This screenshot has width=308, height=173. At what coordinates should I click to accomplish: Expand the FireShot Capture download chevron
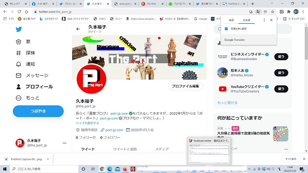[x=48, y=159]
